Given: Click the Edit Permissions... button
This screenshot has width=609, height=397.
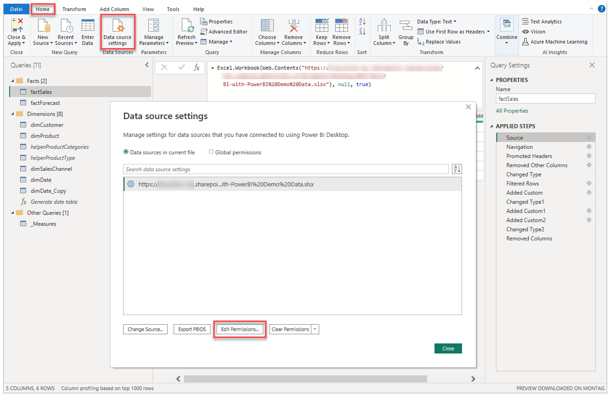Looking at the screenshot, I should (240, 329).
